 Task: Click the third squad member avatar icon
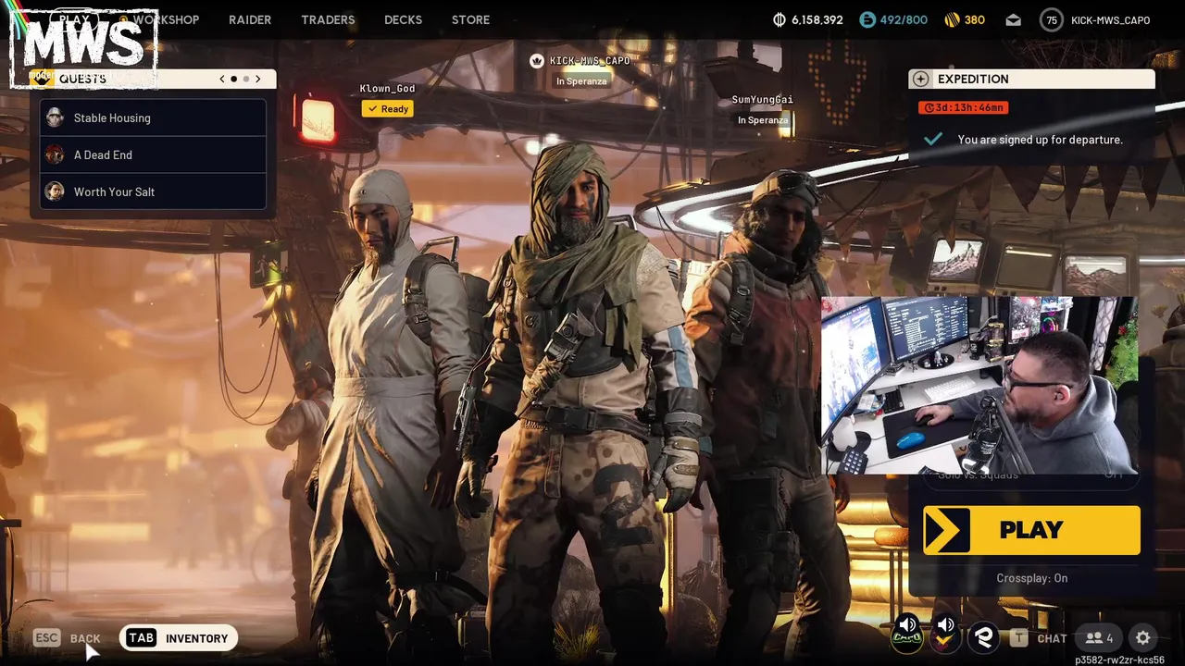(983, 637)
